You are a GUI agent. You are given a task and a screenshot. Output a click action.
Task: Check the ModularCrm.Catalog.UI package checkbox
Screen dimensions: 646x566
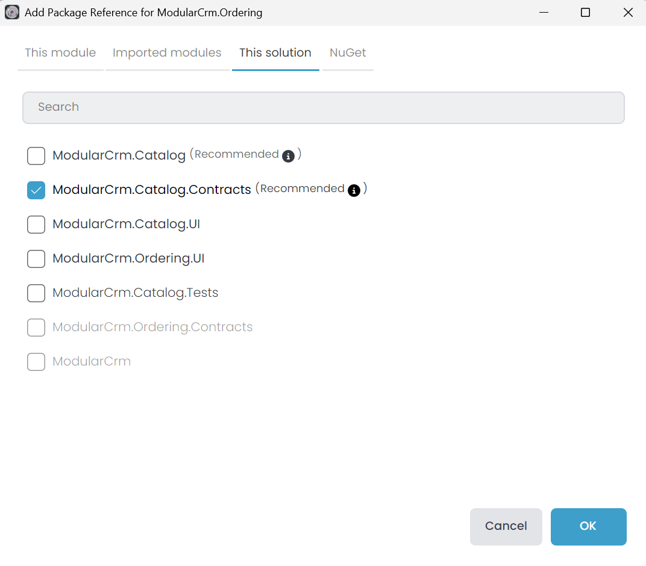point(36,224)
